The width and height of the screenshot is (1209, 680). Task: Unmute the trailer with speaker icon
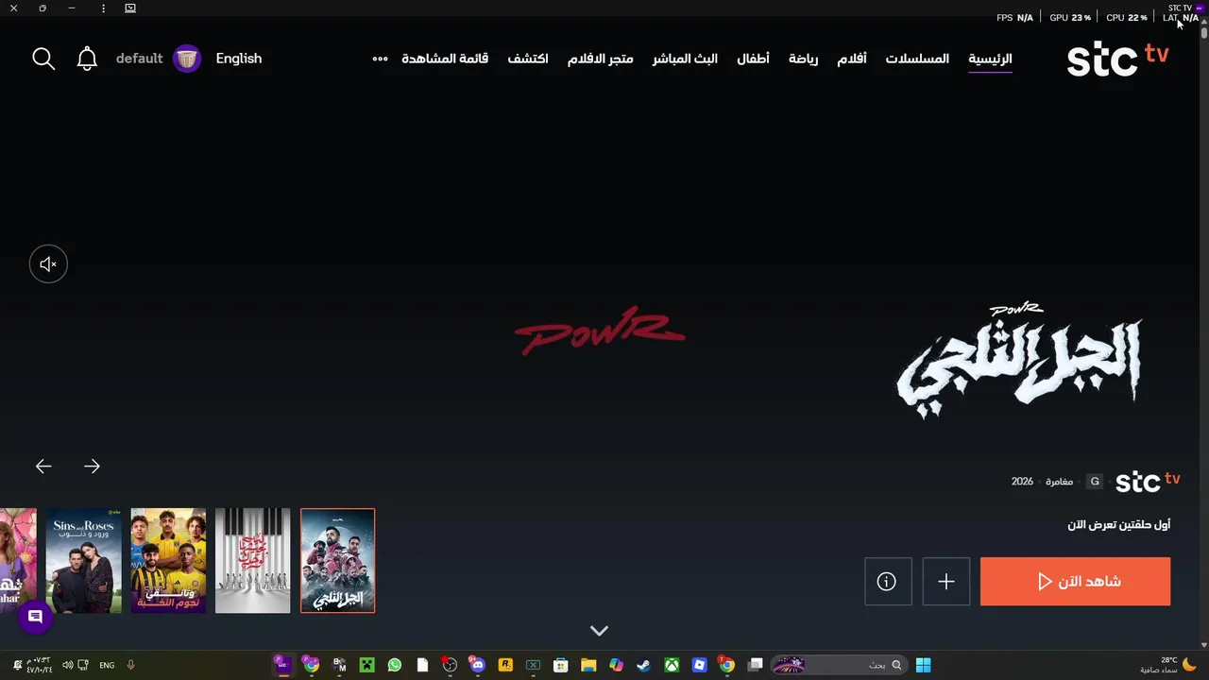coord(48,264)
